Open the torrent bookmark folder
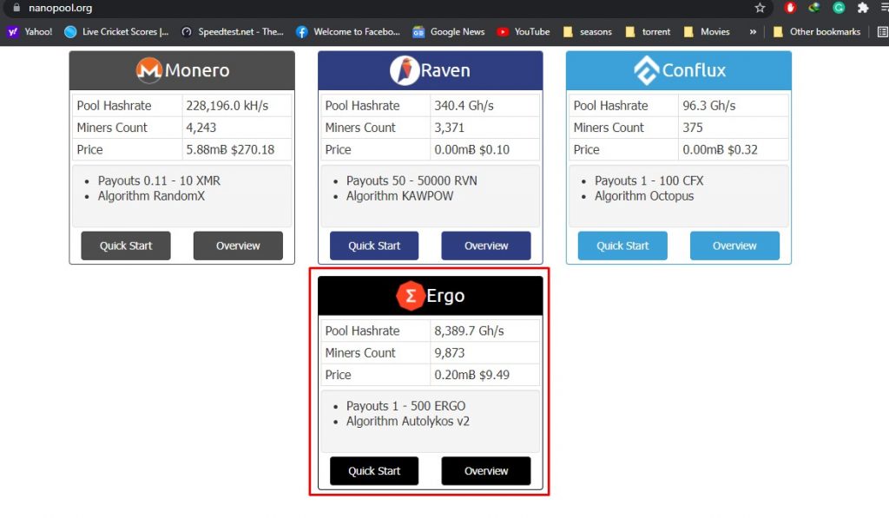 [x=648, y=32]
